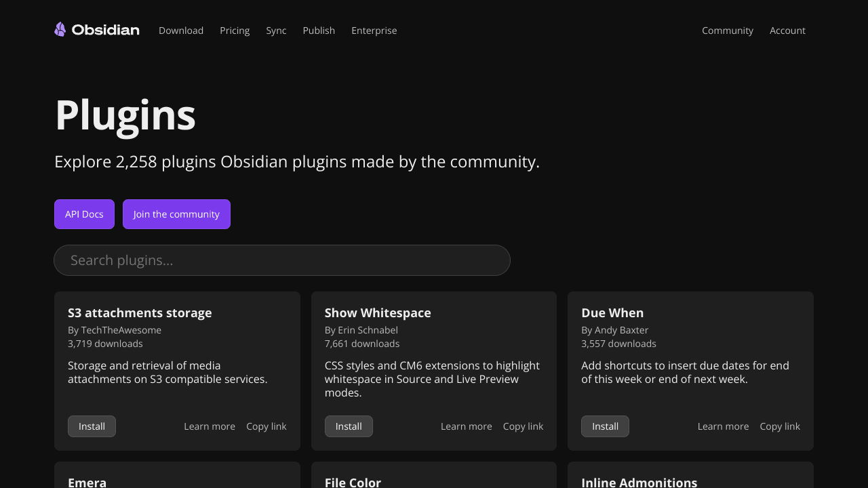Screen dimensions: 868x488
Task: Open the Community nav link
Action: tap(728, 30)
